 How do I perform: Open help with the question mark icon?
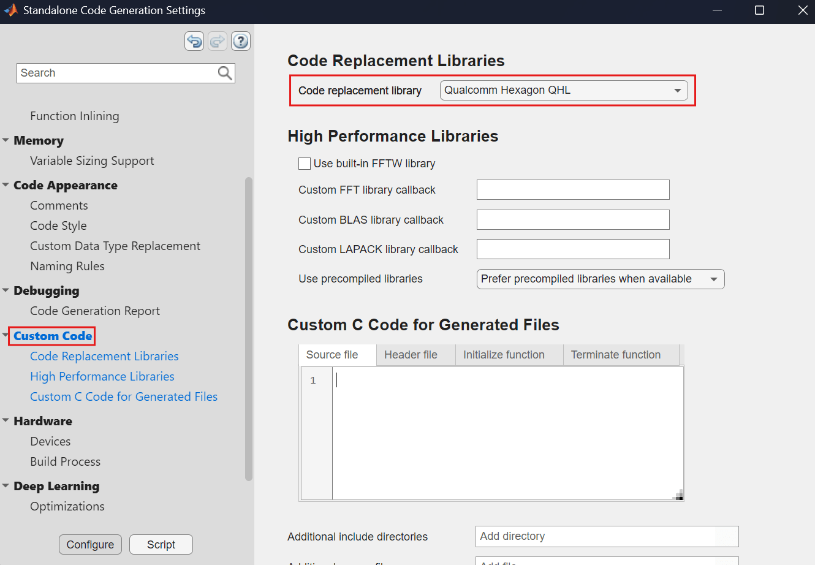click(x=241, y=42)
